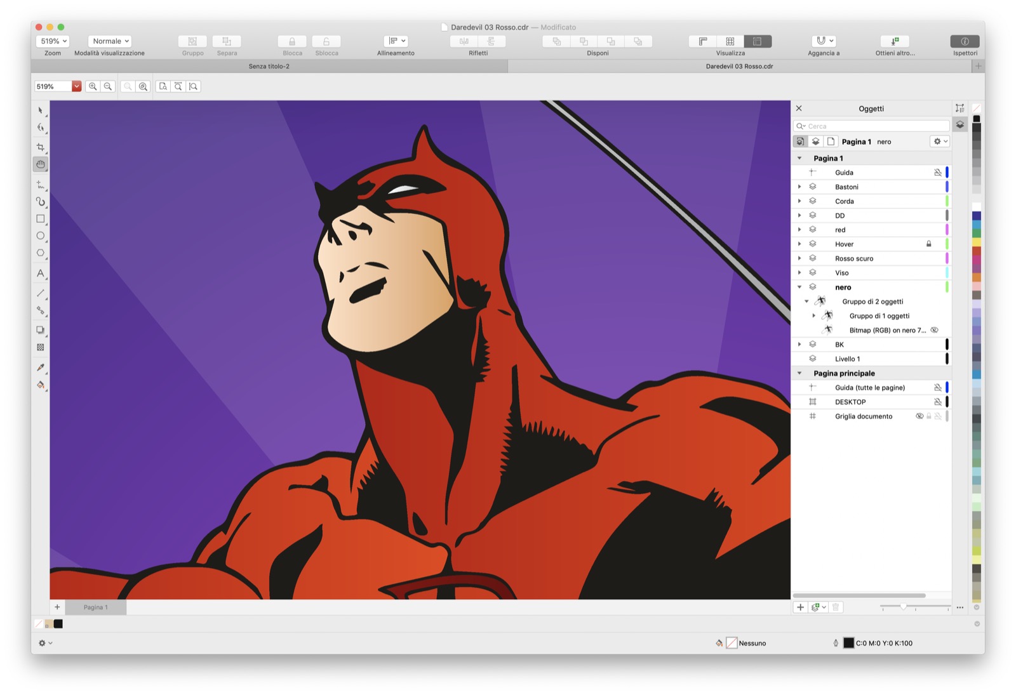Select the Transparency checkerboard tool
The height and width of the screenshot is (695, 1016).
41,347
